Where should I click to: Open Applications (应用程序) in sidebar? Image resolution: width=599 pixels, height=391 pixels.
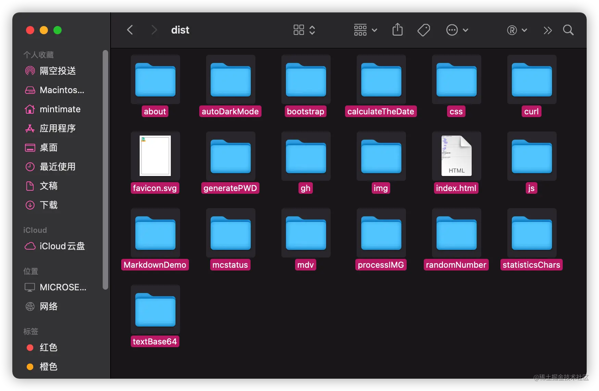pyautogui.click(x=57, y=128)
